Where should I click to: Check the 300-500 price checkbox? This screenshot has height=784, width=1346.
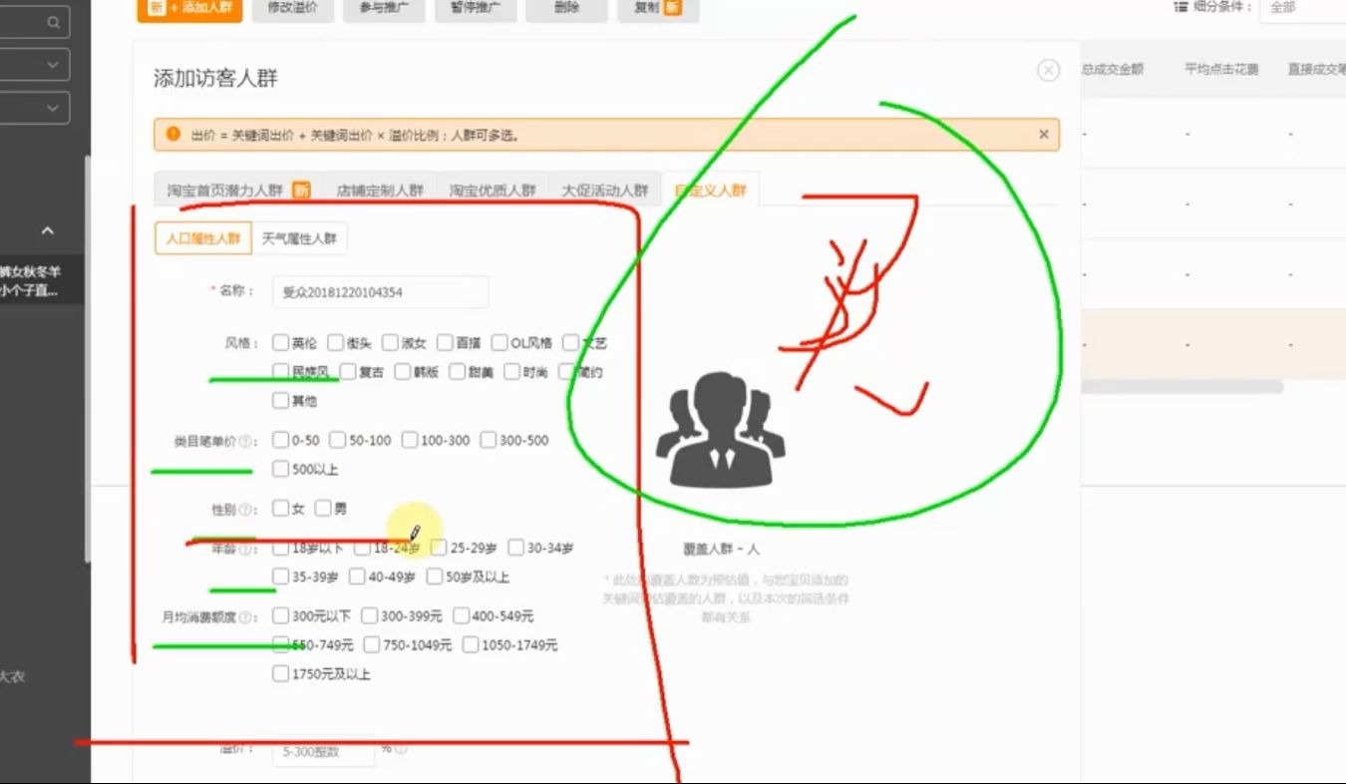[x=488, y=440]
